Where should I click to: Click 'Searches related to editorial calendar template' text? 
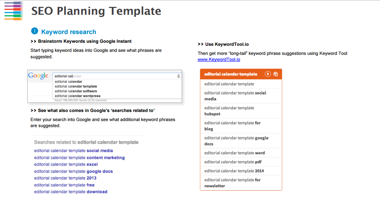[86, 142]
